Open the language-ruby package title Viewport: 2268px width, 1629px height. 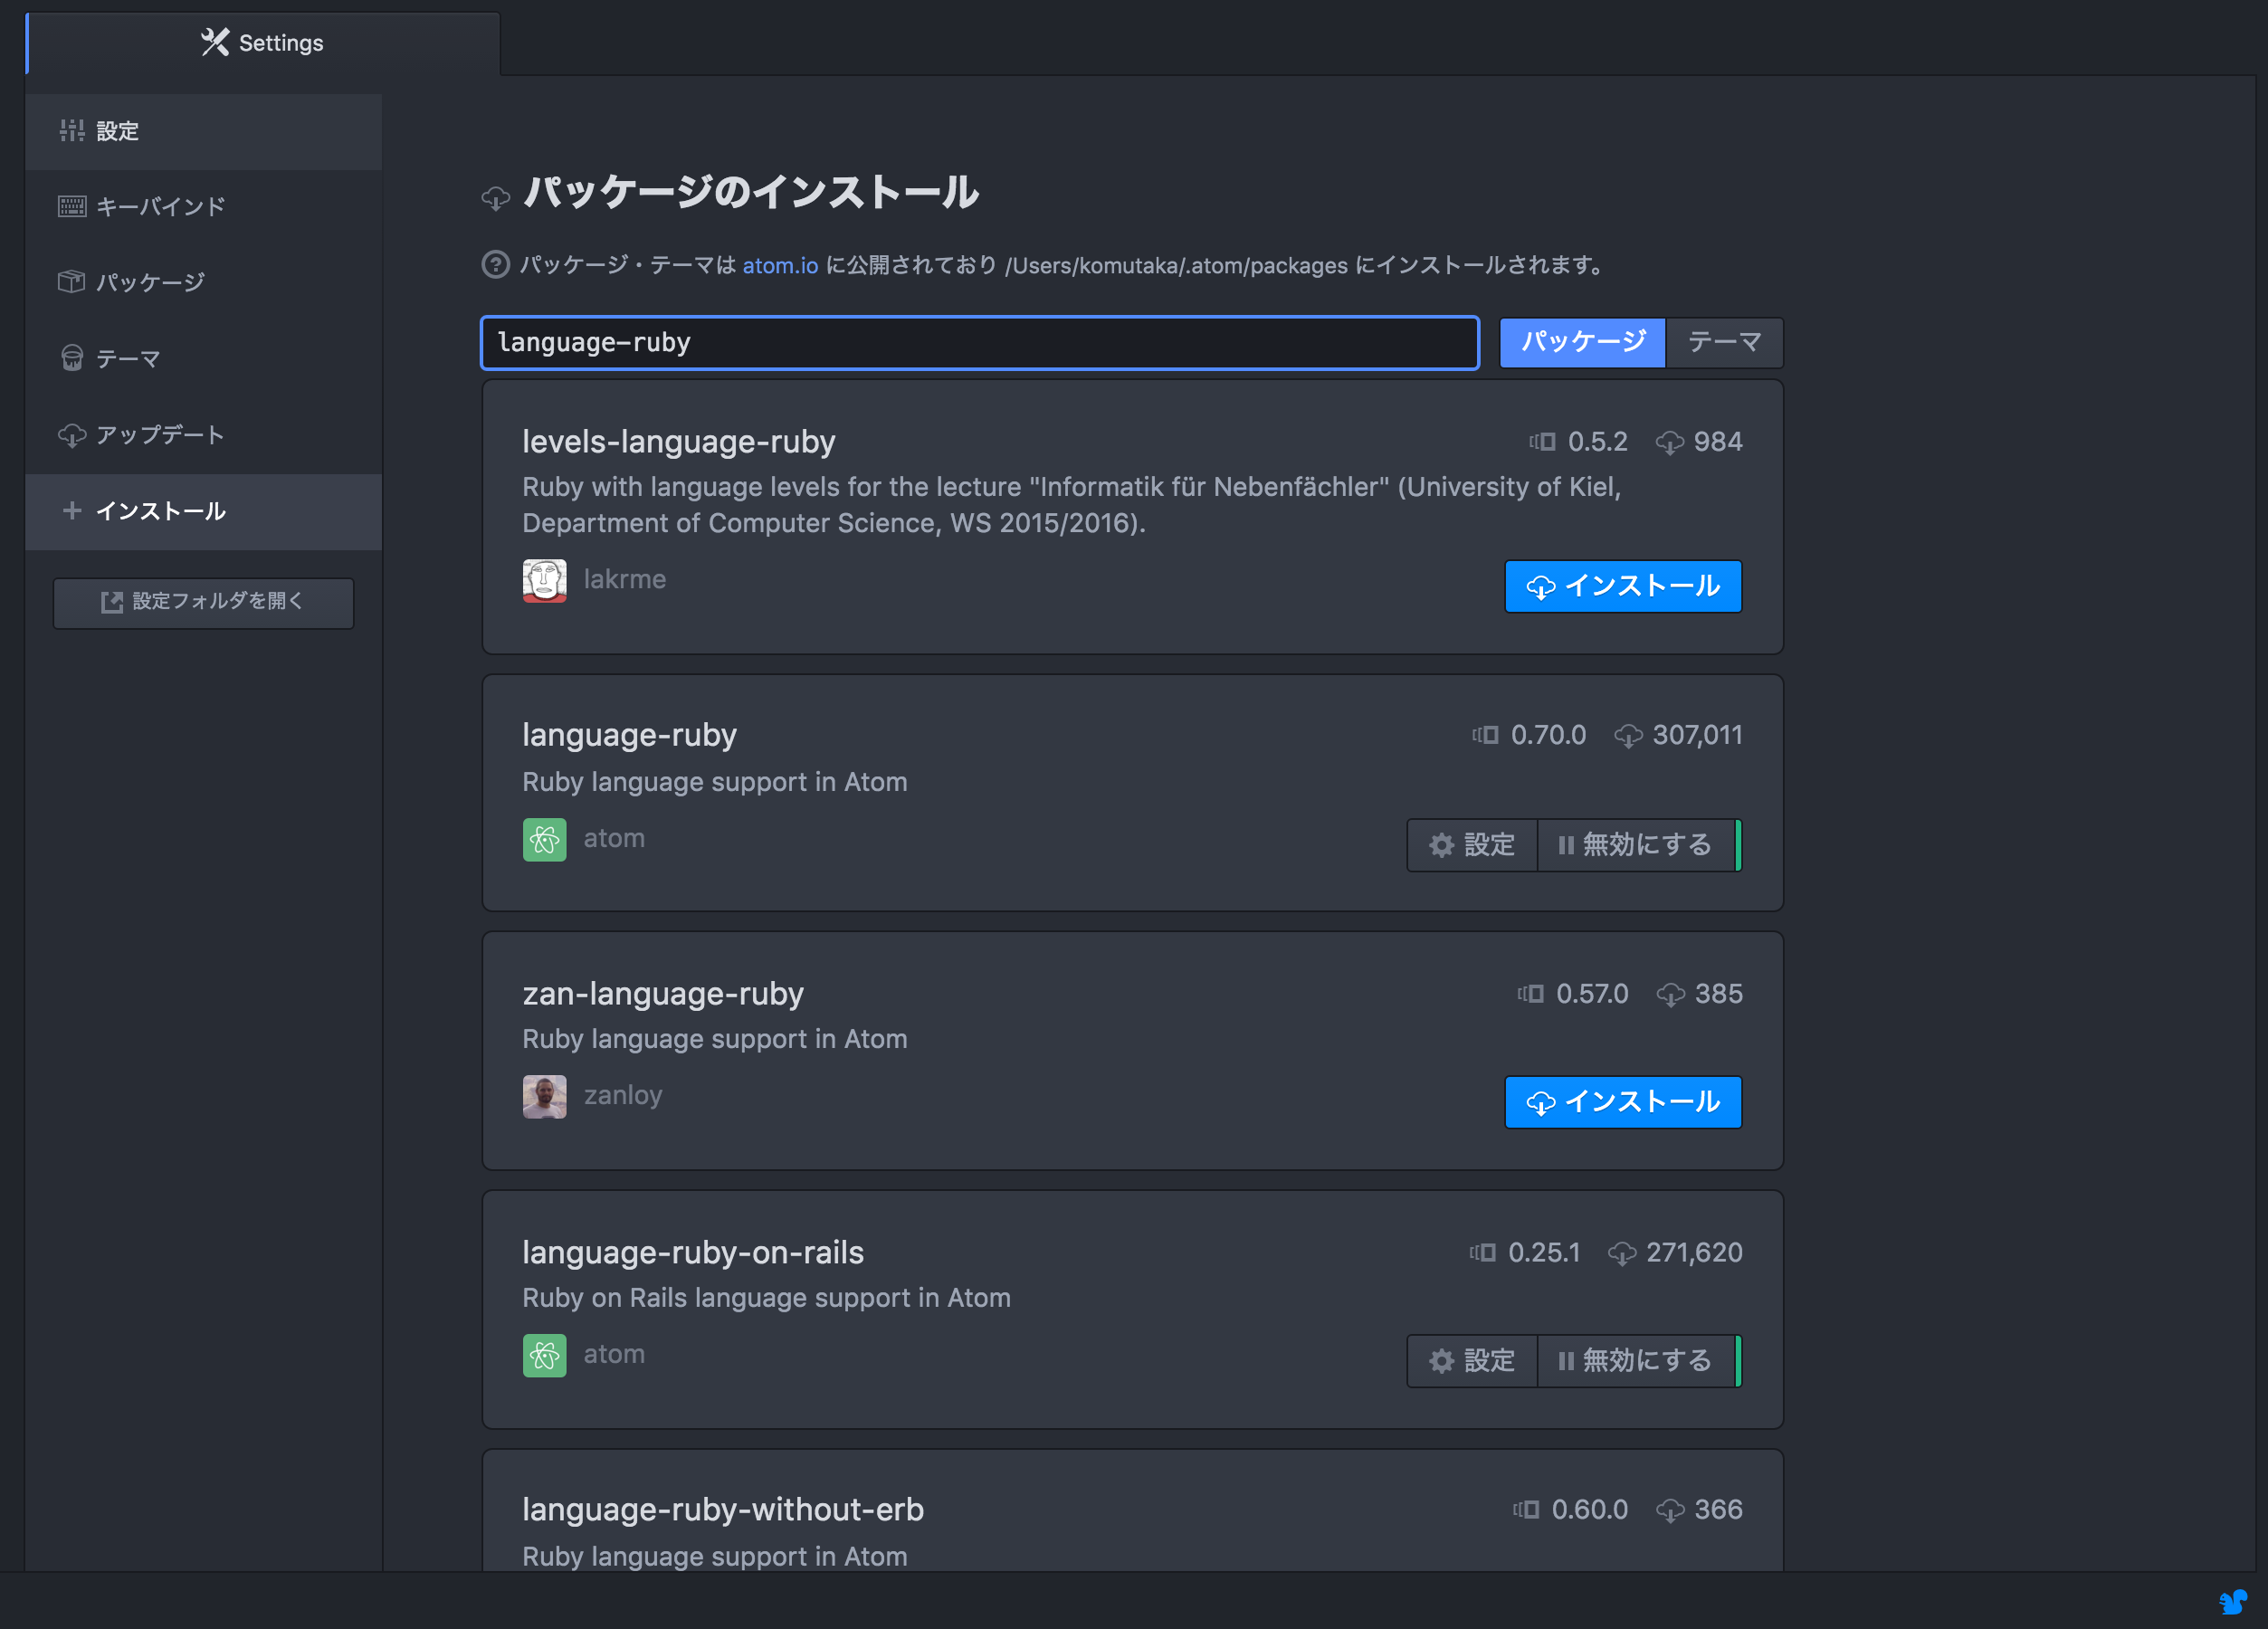point(630,736)
